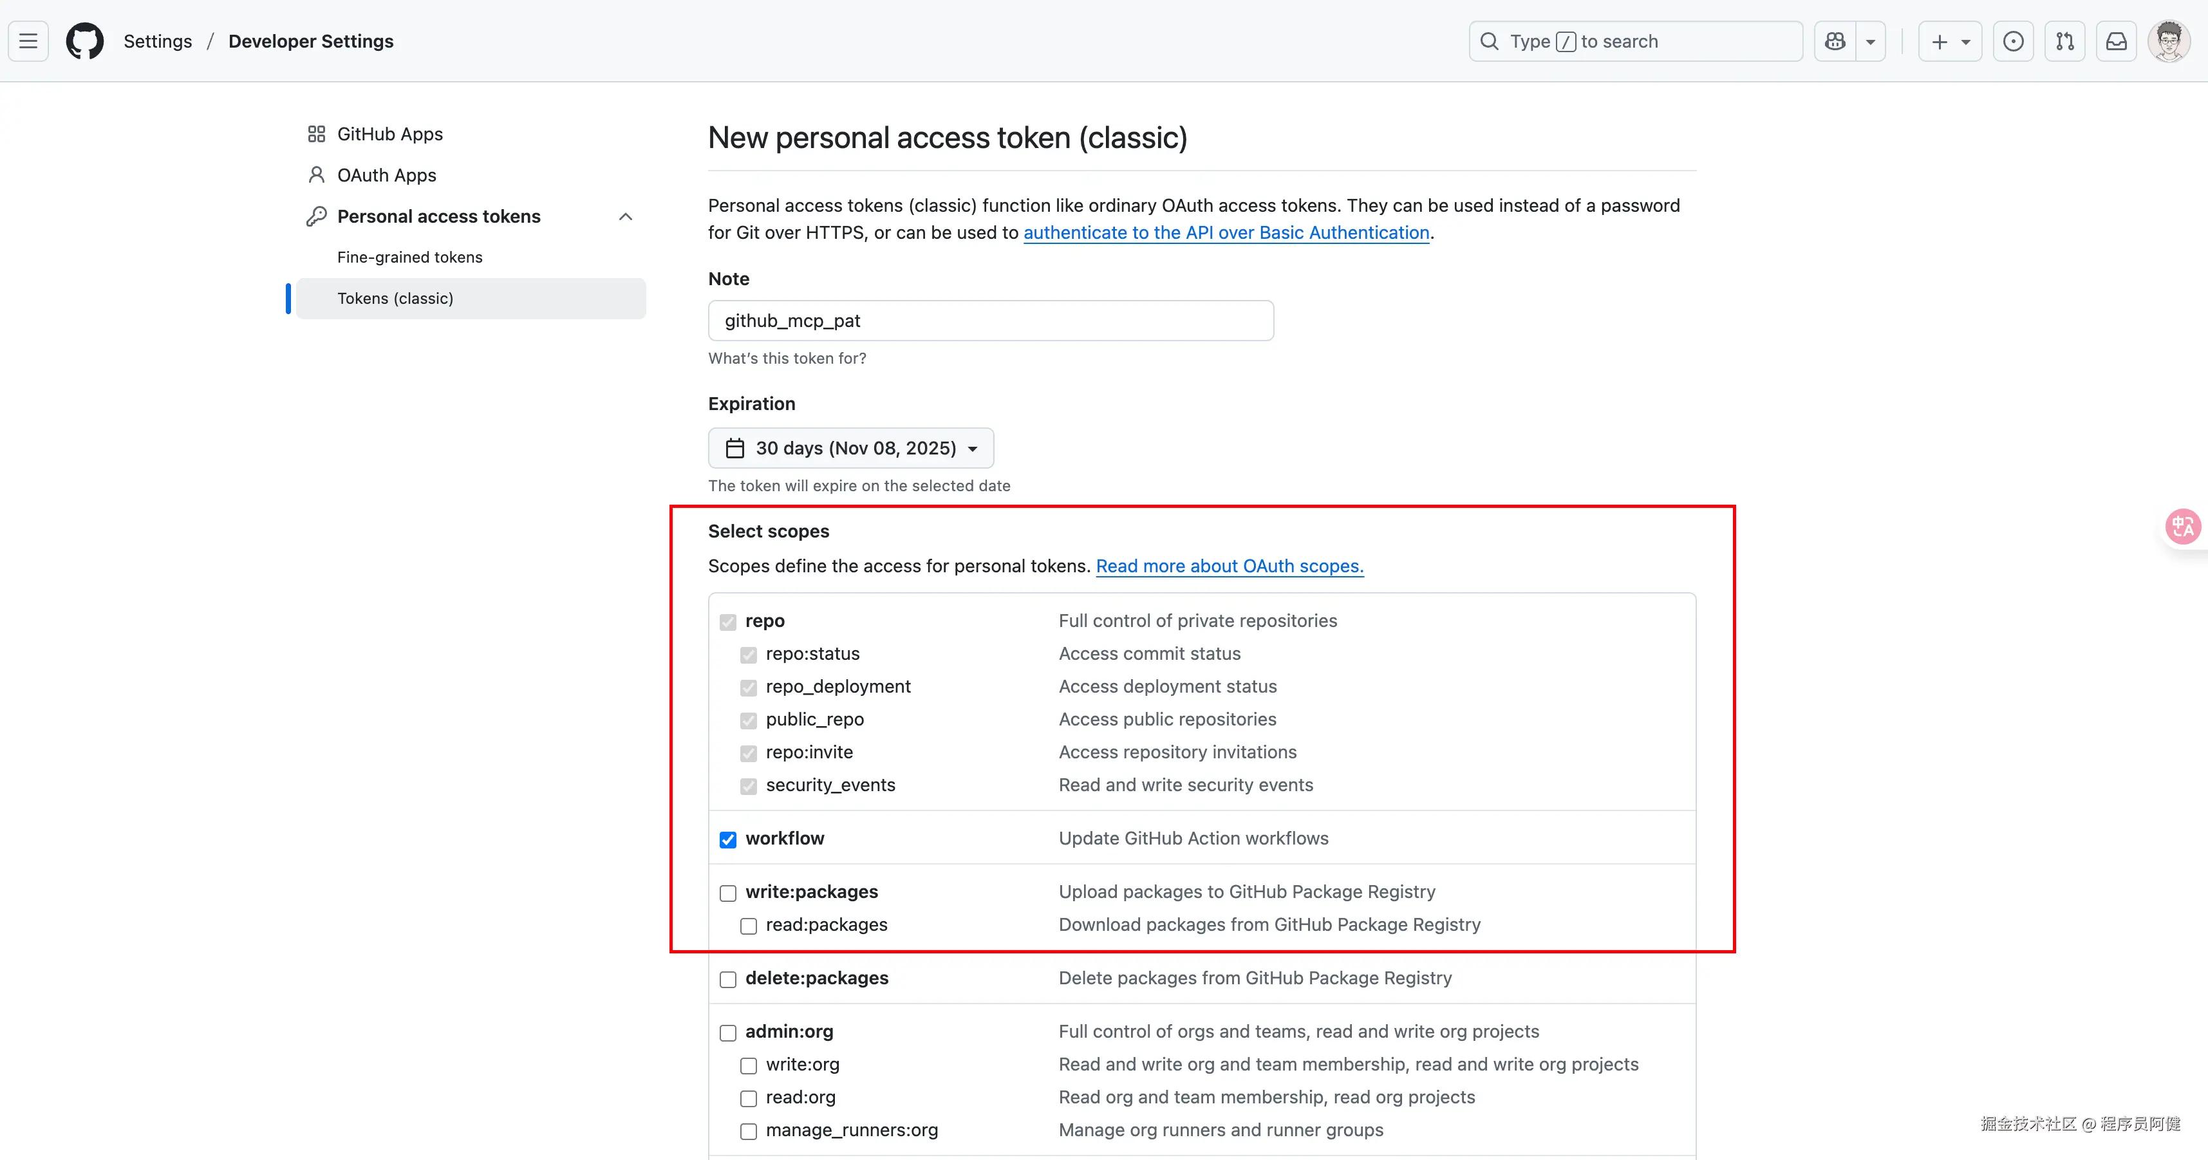Switch to Fine-grained tokens
The image size is (2208, 1160).
pos(409,256)
